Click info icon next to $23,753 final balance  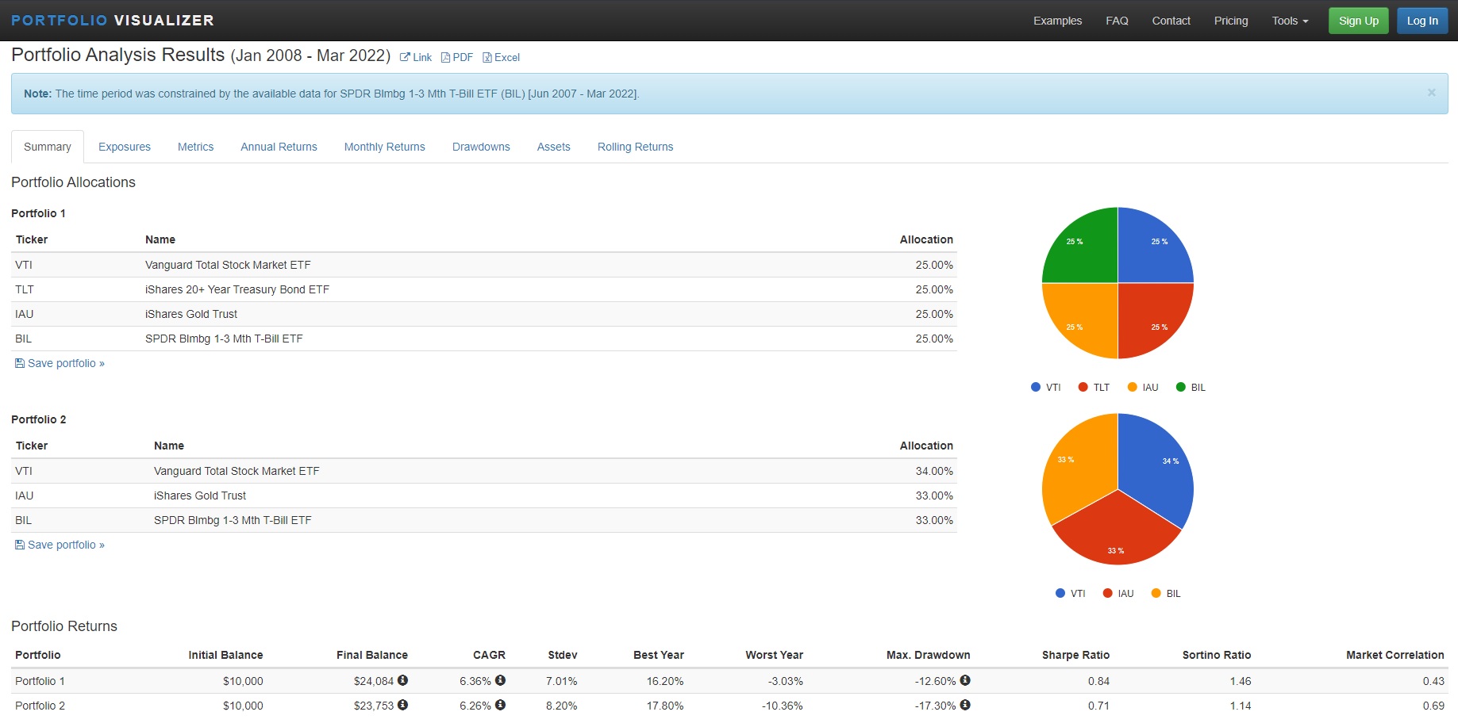pyautogui.click(x=402, y=705)
